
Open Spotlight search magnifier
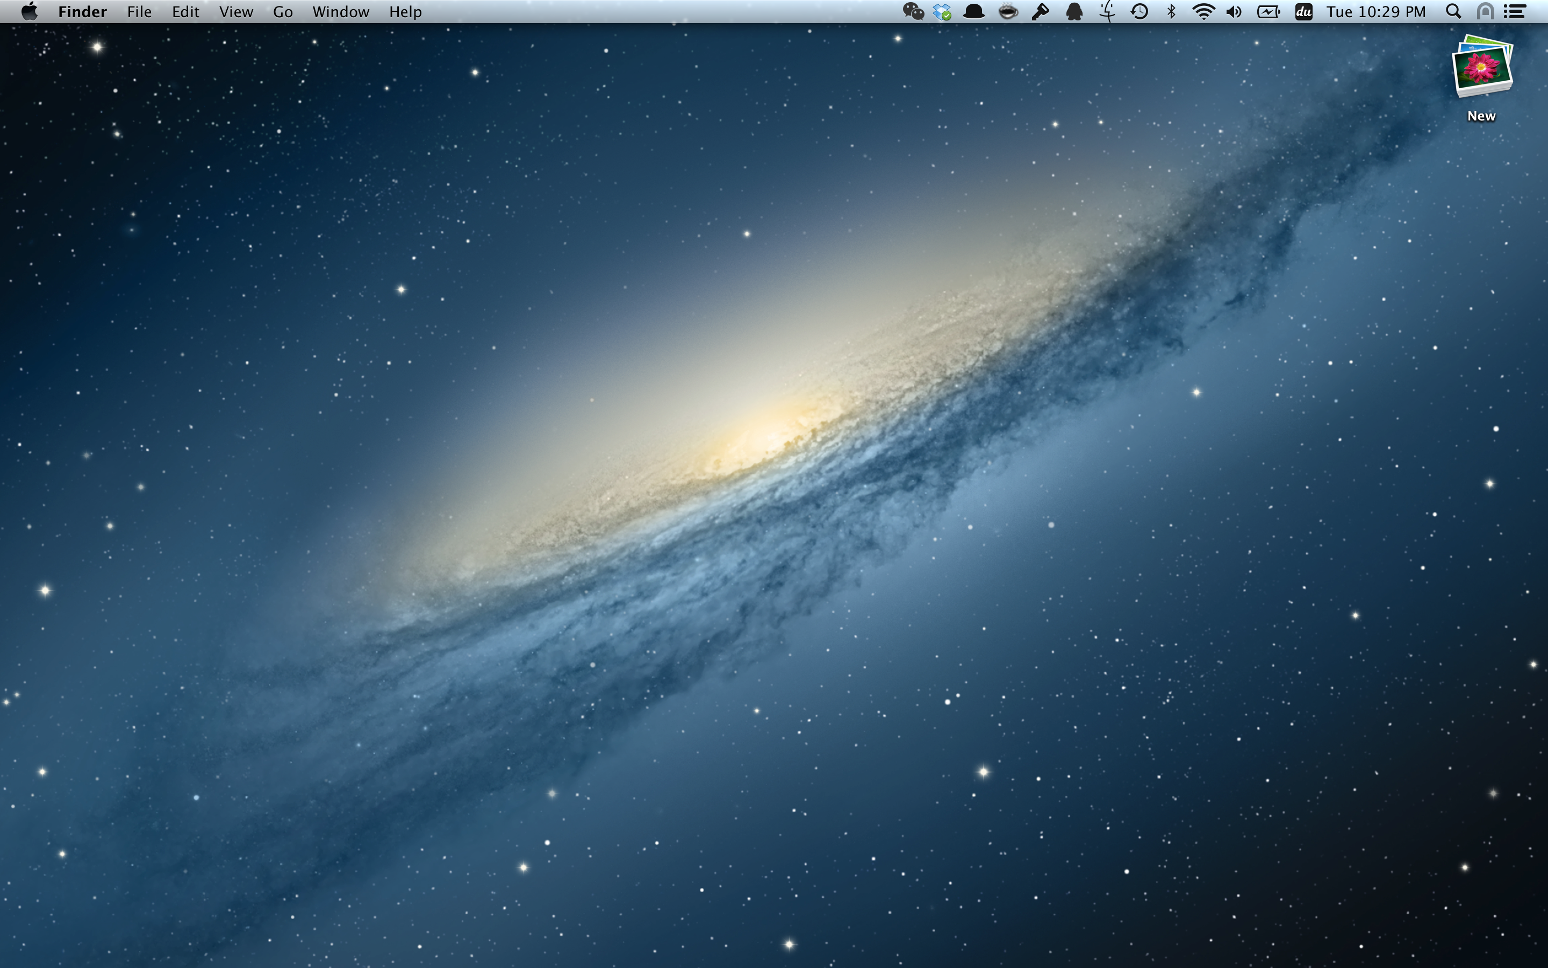[x=1453, y=11]
